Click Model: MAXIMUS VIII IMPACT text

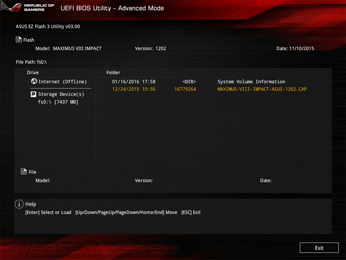pos(68,49)
